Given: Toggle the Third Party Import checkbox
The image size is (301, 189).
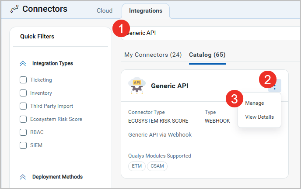Looking at the screenshot, I should [x=24, y=106].
